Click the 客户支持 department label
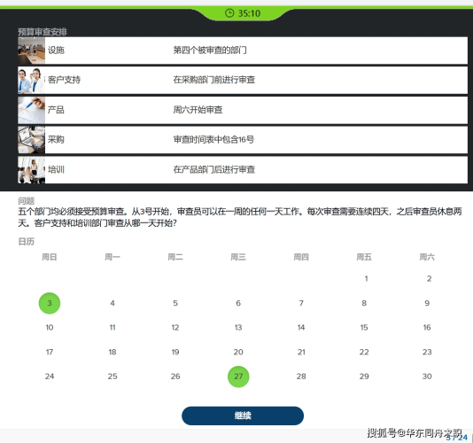 64,80
